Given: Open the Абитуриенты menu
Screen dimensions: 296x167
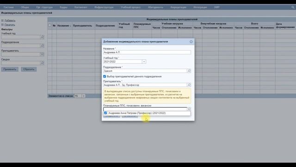Looking at the screenshot, I should (155, 7).
